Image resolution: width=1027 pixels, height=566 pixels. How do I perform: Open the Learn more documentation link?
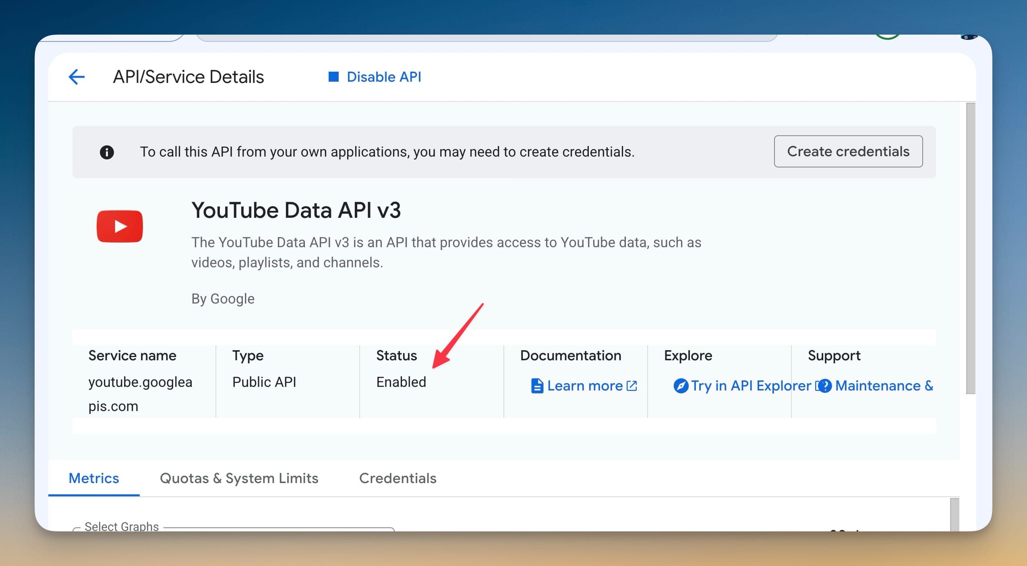(584, 386)
